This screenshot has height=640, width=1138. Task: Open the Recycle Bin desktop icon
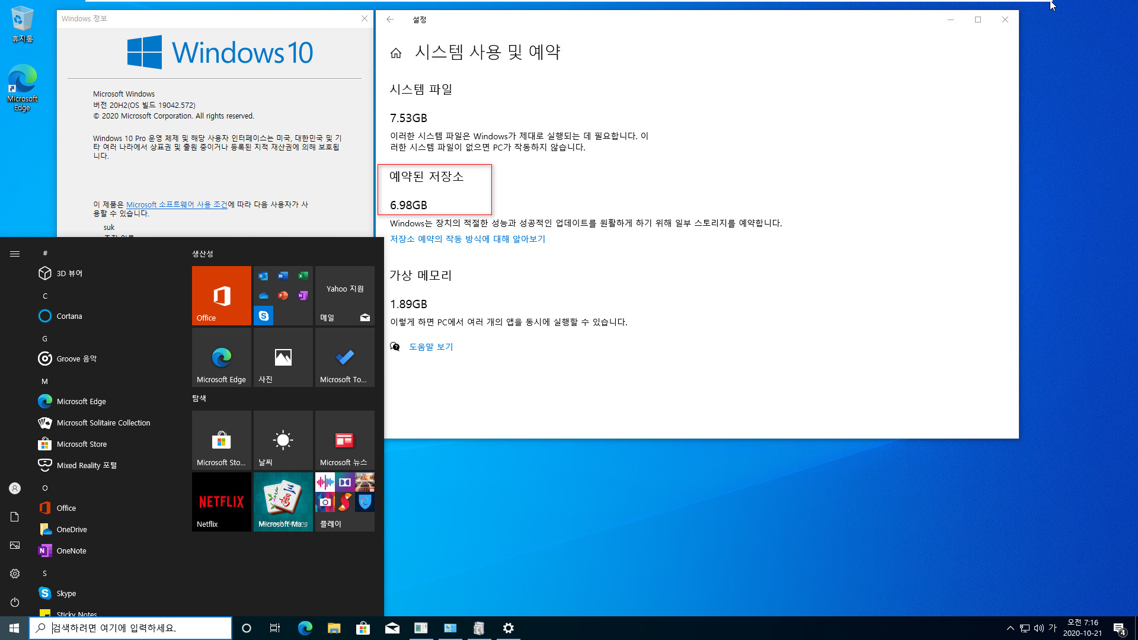click(x=22, y=24)
